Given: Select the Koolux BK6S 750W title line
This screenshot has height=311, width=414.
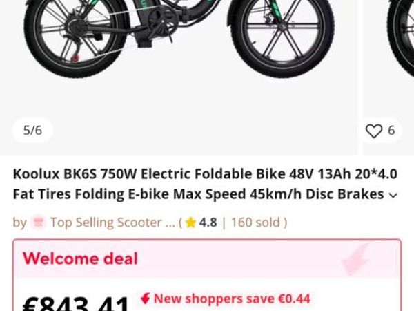Looking at the screenshot, I should (205, 174).
